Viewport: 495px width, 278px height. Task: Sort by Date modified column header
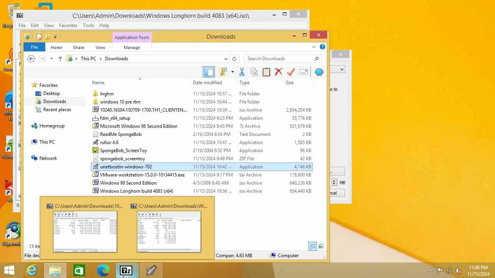(207, 83)
